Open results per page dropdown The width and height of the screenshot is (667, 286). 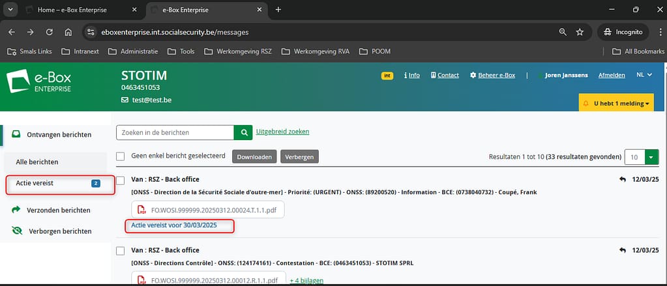[651, 157]
